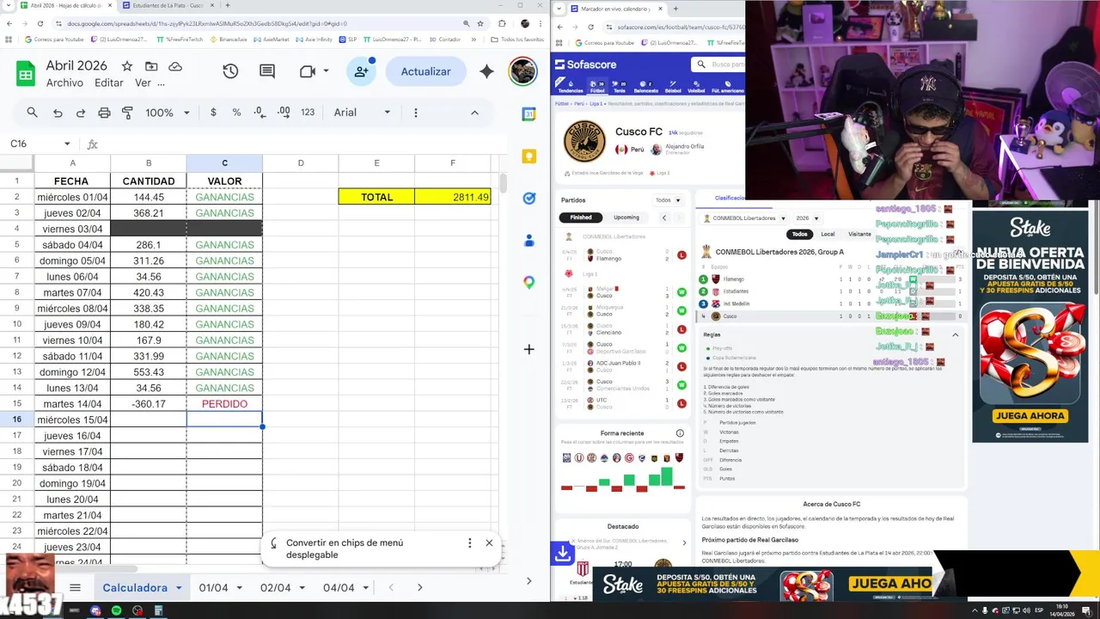
Task: Click the search magnifier in Sheets toolbar
Action: coord(32,113)
